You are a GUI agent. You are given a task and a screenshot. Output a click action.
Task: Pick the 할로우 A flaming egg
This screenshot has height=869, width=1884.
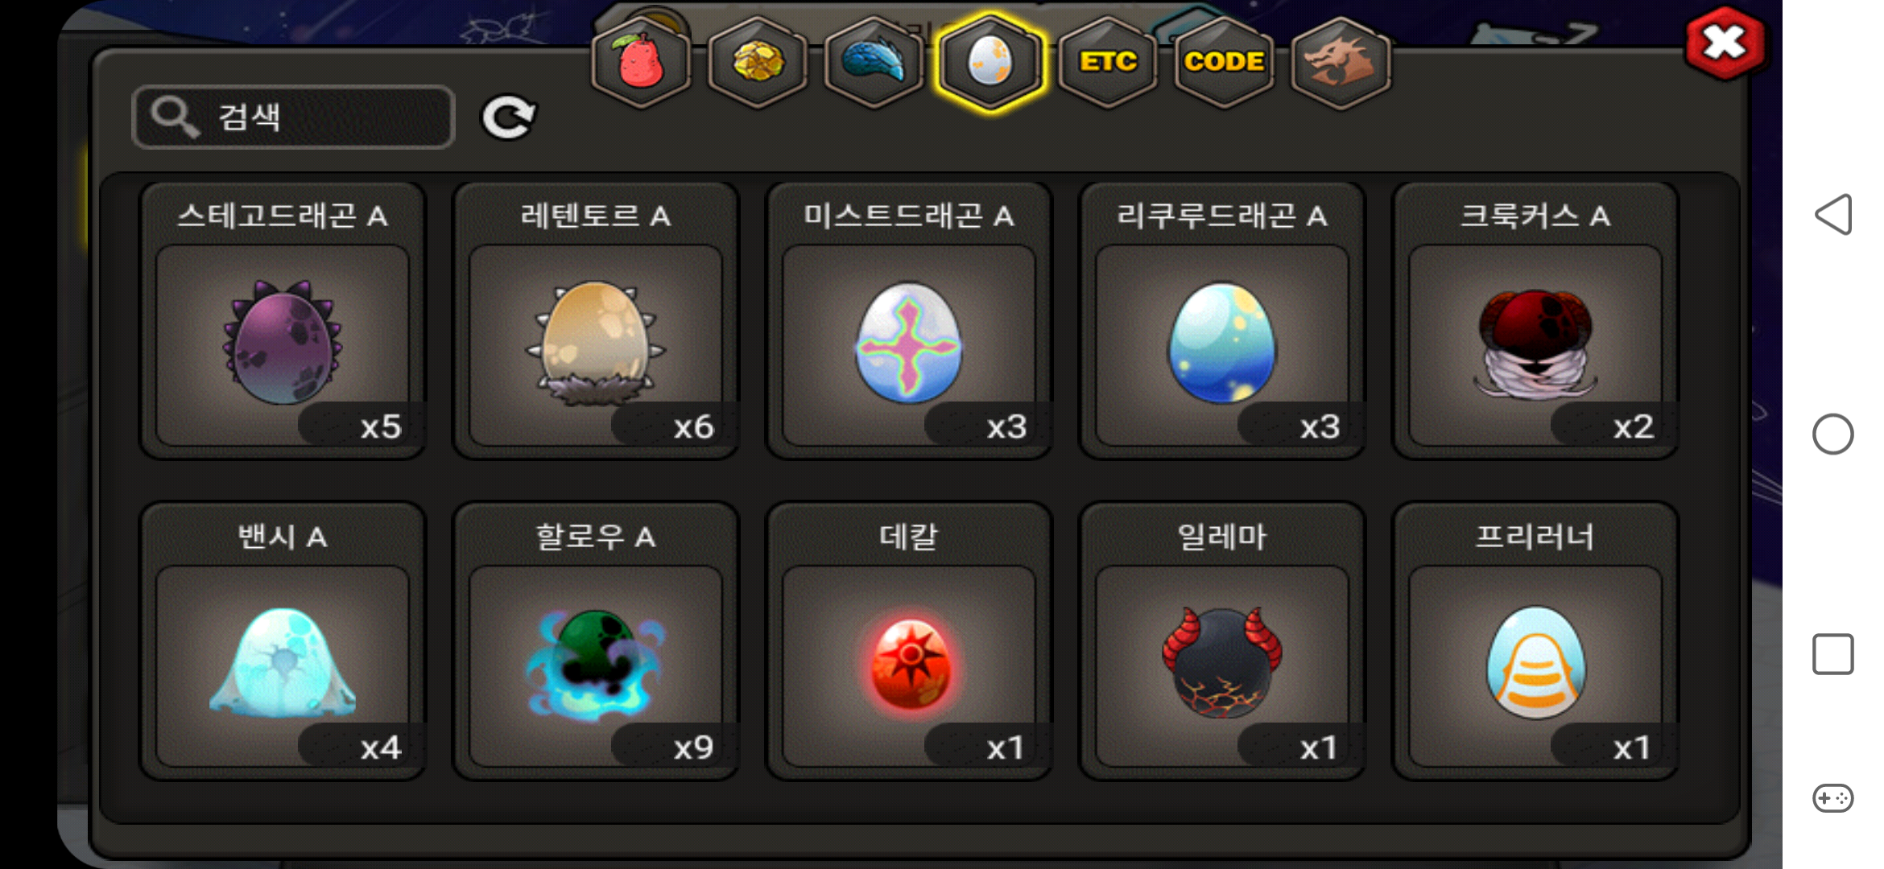click(x=596, y=641)
